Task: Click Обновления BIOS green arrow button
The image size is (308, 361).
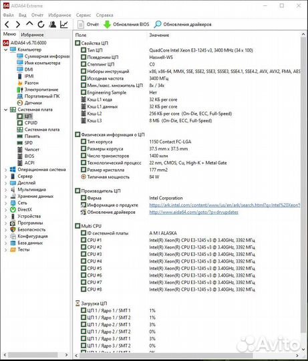Action: [126, 24]
